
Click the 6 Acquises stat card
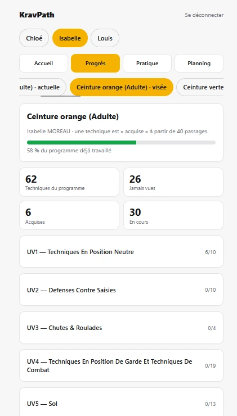69,215
